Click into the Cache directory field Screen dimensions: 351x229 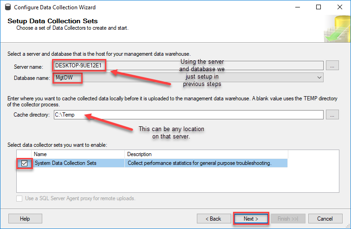coord(188,115)
